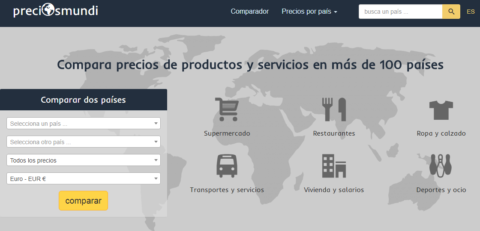Open the 'Selecciona un país' dropdown
480x231 pixels.
[x=84, y=124]
